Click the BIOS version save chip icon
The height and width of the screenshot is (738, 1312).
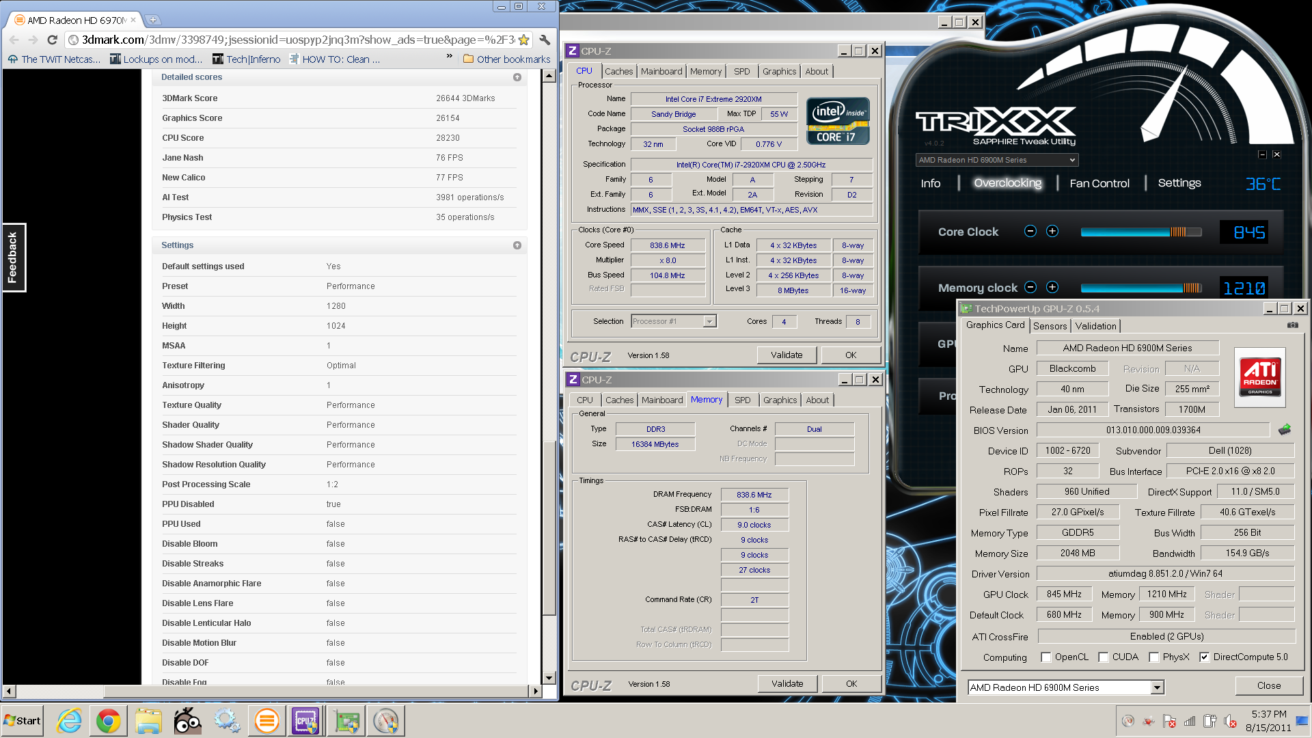coord(1285,430)
